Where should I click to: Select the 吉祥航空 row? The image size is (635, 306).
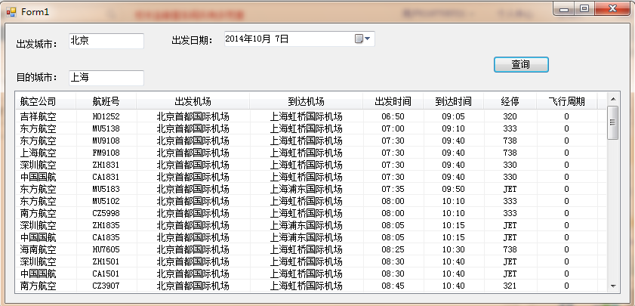pyautogui.click(x=311, y=116)
